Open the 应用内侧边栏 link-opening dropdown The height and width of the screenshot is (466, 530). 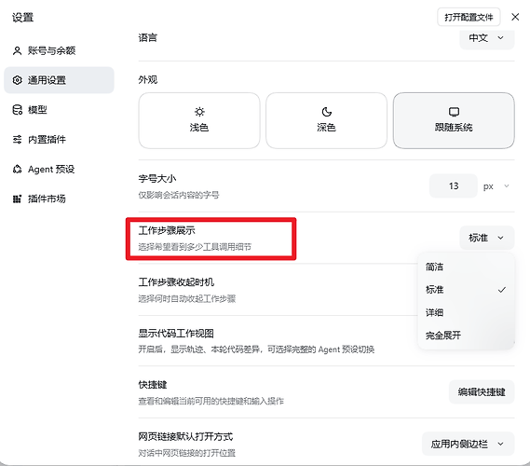[469, 444]
